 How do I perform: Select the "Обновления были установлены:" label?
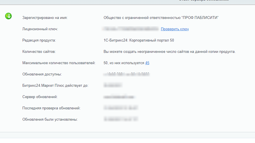50,120
